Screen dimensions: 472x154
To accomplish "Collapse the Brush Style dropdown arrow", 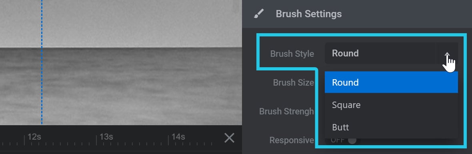I will click(x=447, y=53).
